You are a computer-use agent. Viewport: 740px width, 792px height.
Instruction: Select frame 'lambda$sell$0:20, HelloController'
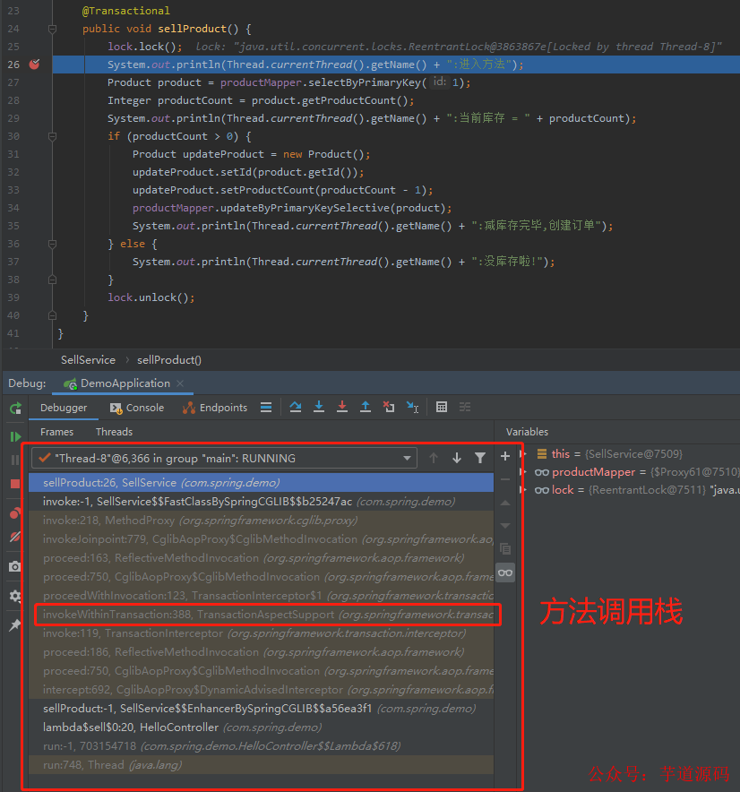coord(261,727)
